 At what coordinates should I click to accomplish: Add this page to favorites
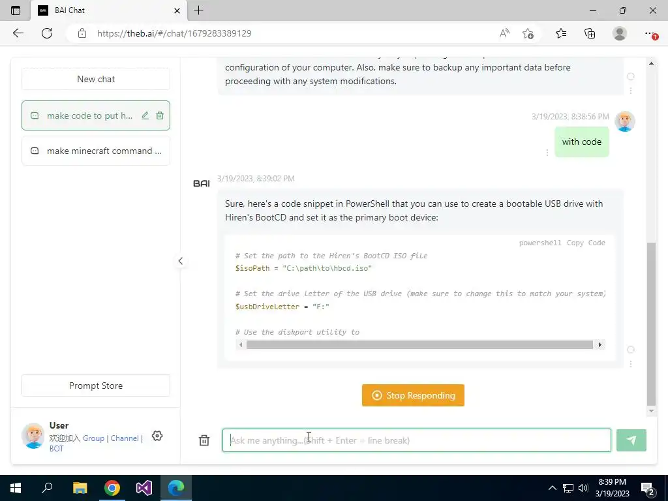click(x=528, y=33)
